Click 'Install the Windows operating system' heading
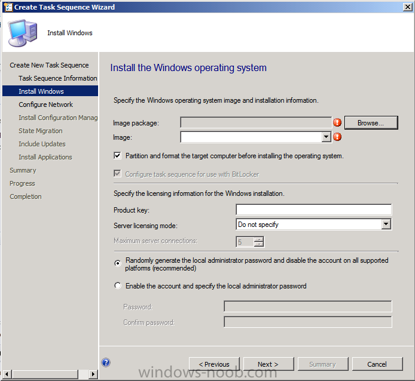 pos(188,67)
